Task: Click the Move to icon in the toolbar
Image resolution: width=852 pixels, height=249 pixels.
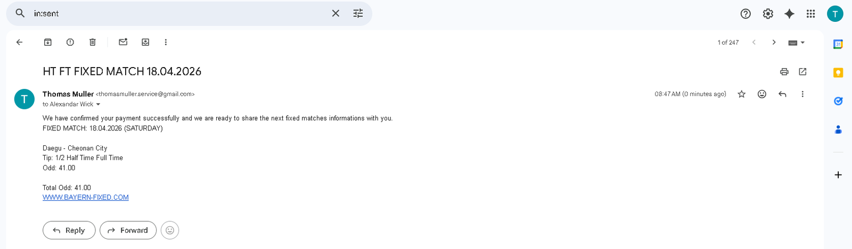Action: (x=145, y=42)
